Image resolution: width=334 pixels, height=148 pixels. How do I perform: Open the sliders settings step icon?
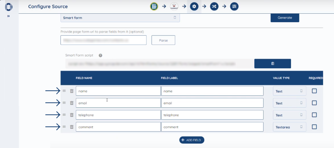(234, 6)
